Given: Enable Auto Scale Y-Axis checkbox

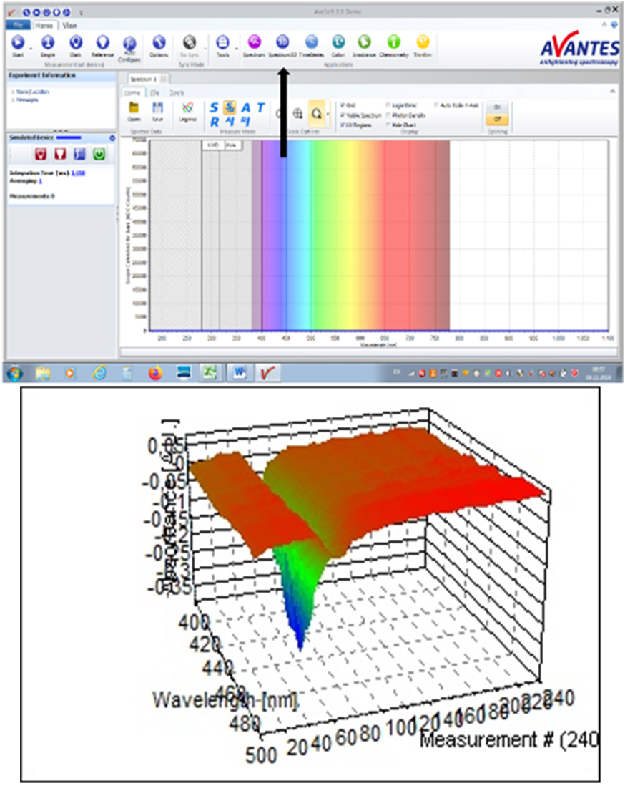Looking at the screenshot, I should [x=436, y=105].
